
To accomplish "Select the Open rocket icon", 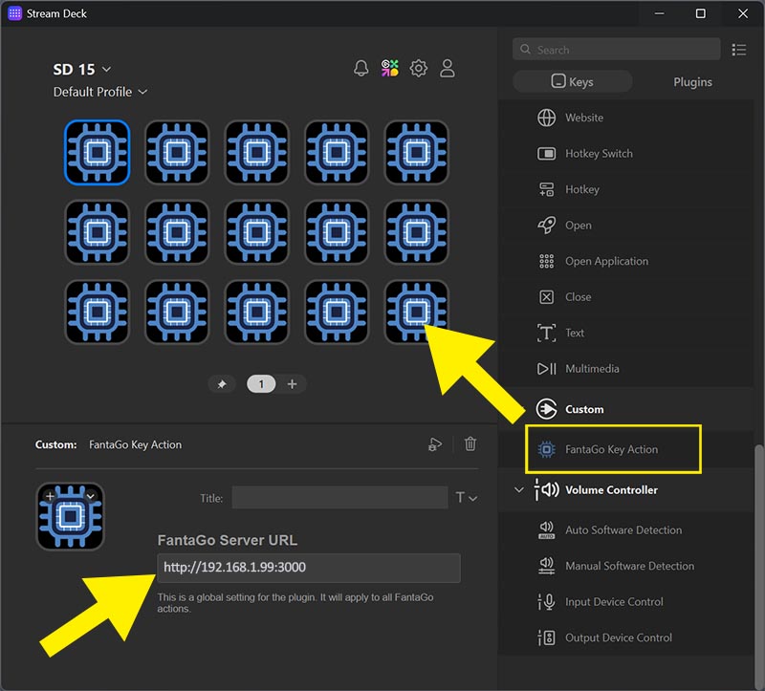I will click(546, 226).
